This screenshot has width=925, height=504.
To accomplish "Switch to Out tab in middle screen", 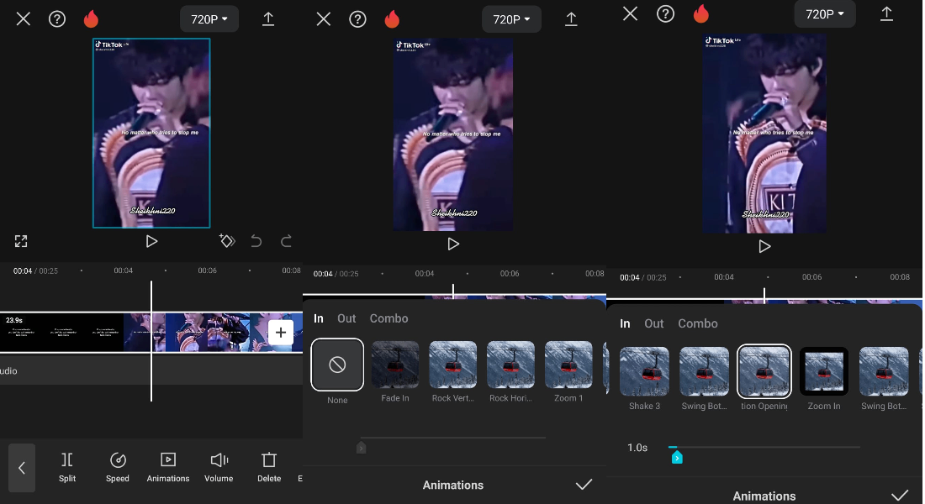I will (346, 318).
